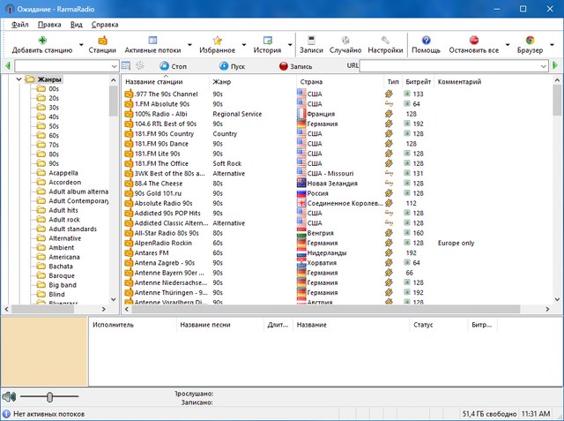The height and width of the screenshot is (421, 564).
Task: Click the volume slider handle
Action: (x=50, y=397)
